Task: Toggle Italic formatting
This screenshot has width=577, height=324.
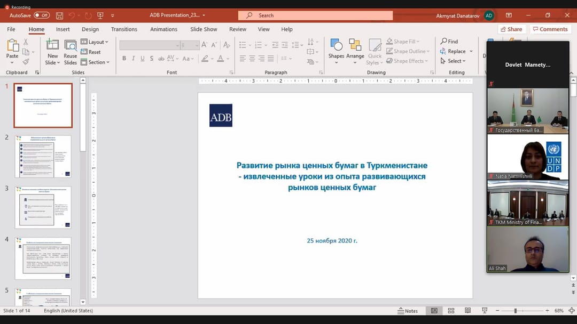Action: pyautogui.click(x=133, y=58)
